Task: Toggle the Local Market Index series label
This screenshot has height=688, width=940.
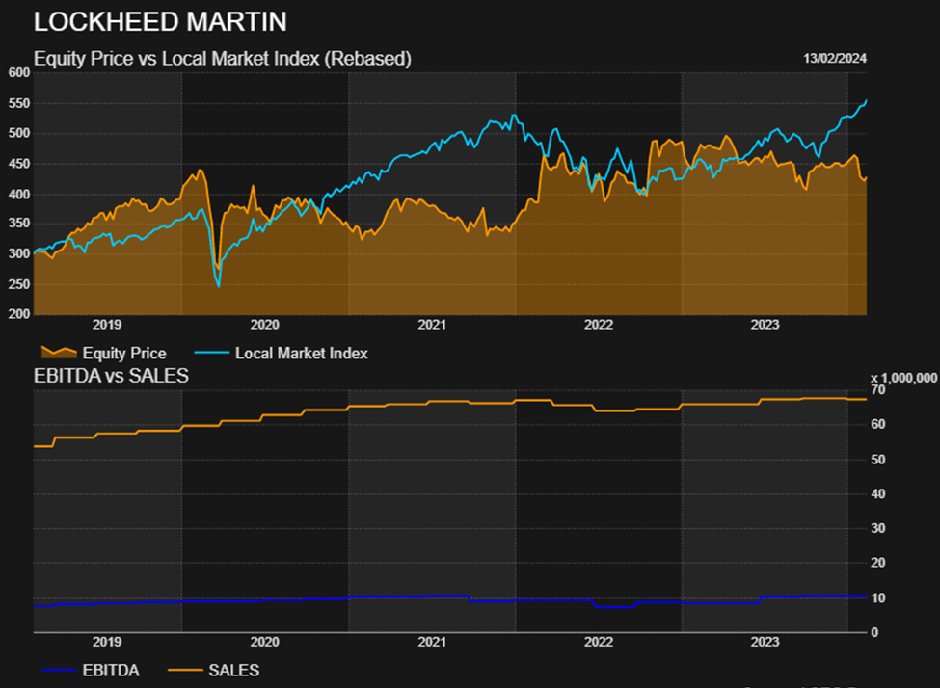Action: [x=301, y=354]
